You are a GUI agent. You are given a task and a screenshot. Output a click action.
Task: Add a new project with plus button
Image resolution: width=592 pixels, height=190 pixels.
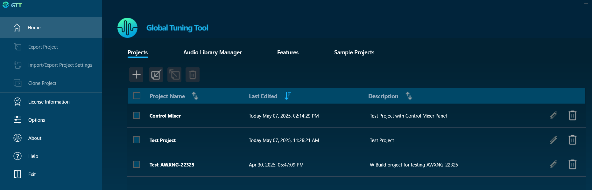click(136, 74)
